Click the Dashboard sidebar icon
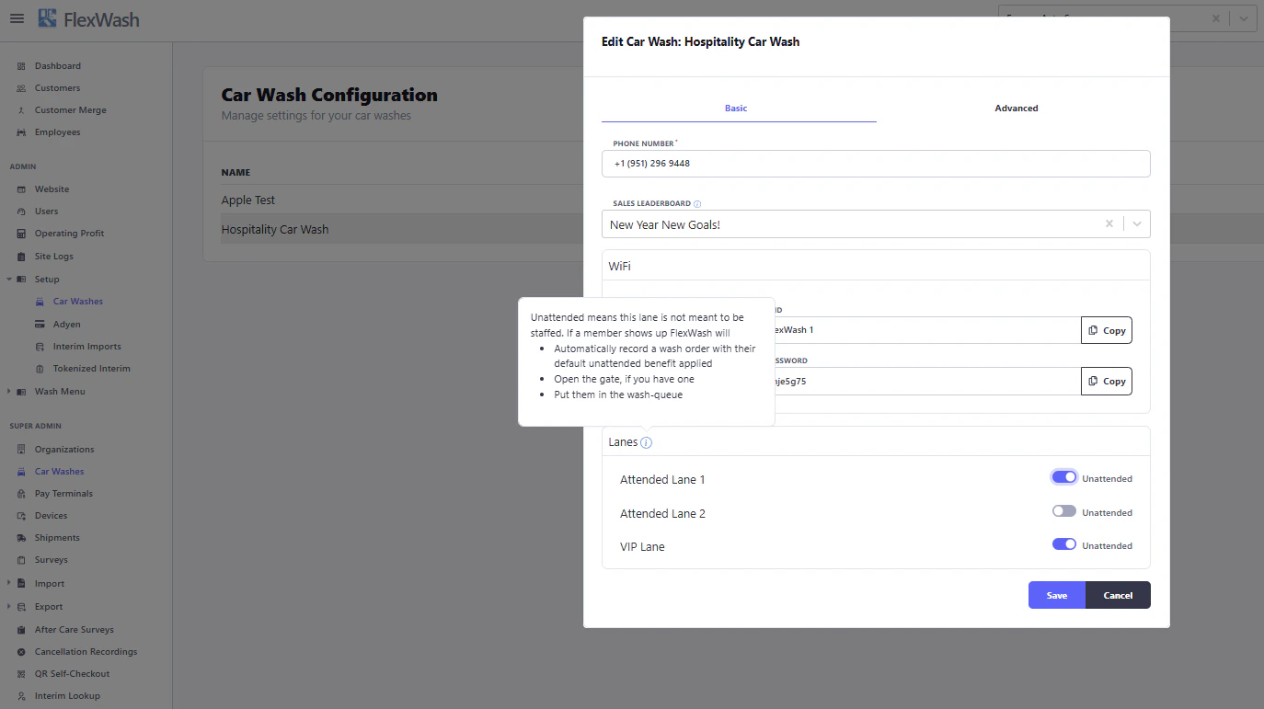 (21, 66)
